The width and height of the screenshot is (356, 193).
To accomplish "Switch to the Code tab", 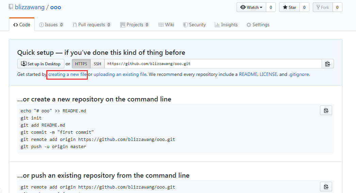I will tap(22, 25).
